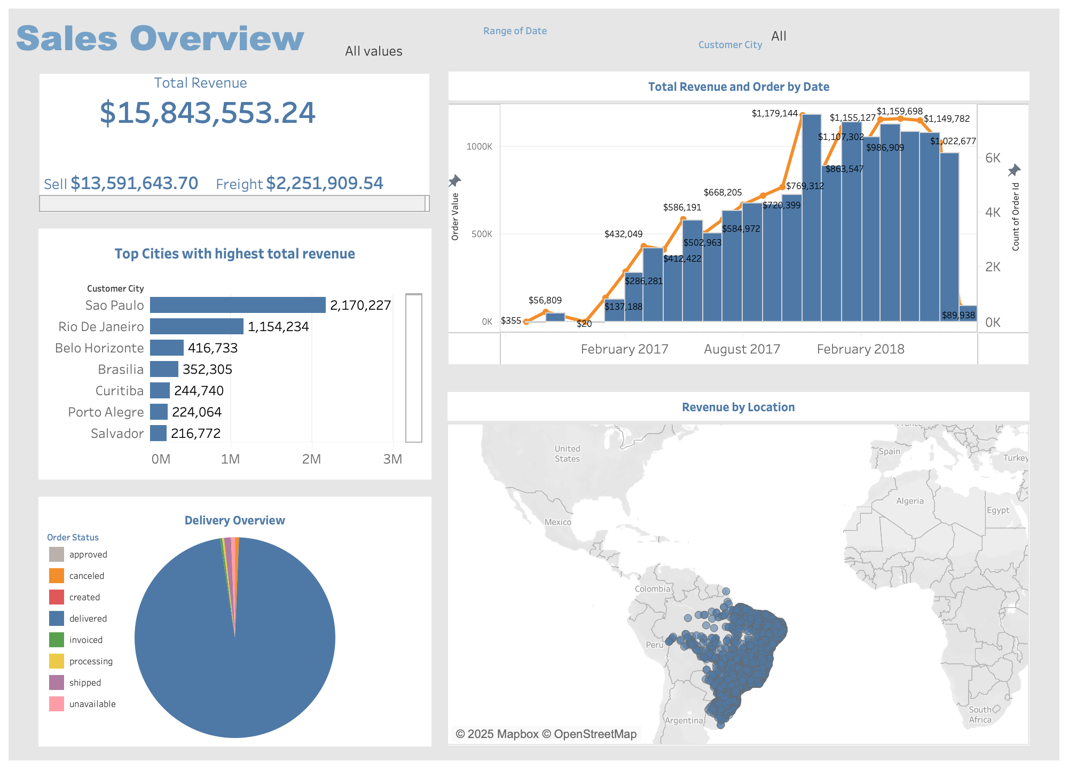This screenshot has width=1068, height=769.
Task: Click the $432,049 data label
Action: (623, 234)
